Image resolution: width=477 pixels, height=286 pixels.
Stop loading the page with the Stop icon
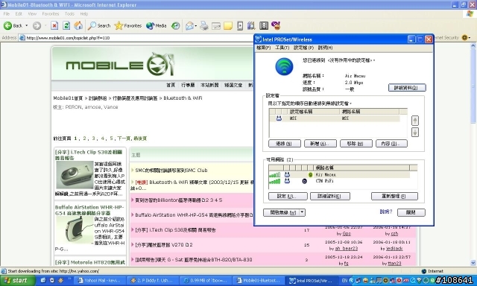(x=54, y=26)
